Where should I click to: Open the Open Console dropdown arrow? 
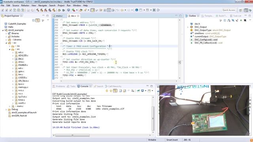click(152, 91)
